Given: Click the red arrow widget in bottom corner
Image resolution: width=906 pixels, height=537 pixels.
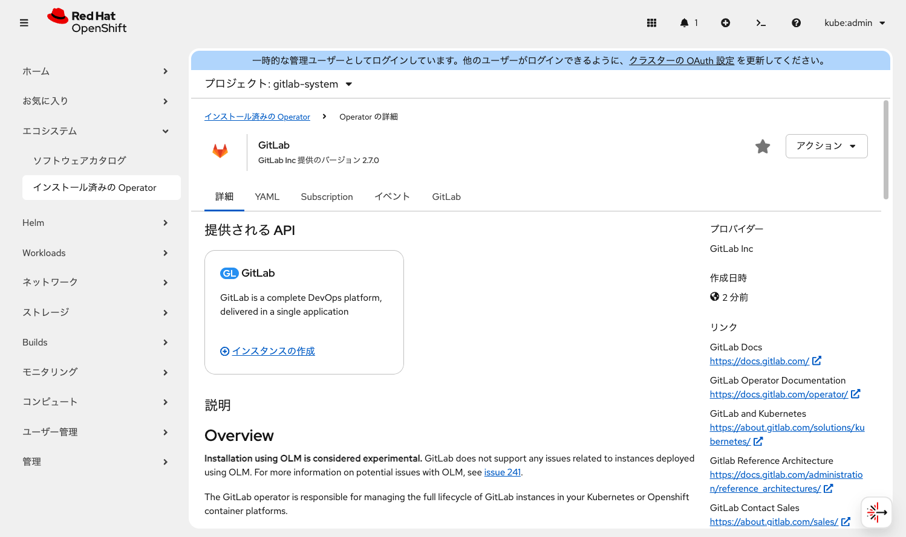Looking at the screenshot, I should (x=876, y=512).
